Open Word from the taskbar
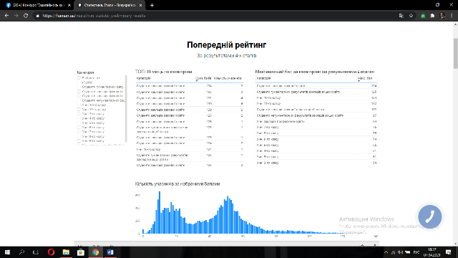This screenshot has height=258, width=458. click(x=110, y=252)
